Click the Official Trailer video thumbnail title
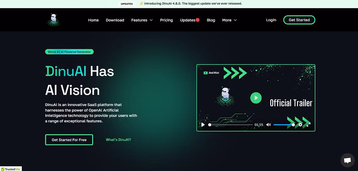Screen dimensions: 358x171 [291, 103]
